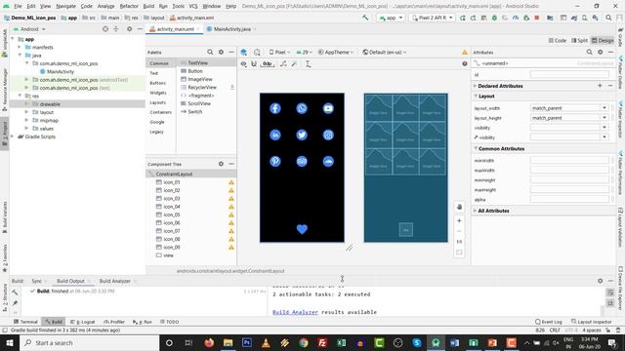Zoom in with the plus button
The height and width of the screenshot is (351, 625).
(x=459, y=220)
